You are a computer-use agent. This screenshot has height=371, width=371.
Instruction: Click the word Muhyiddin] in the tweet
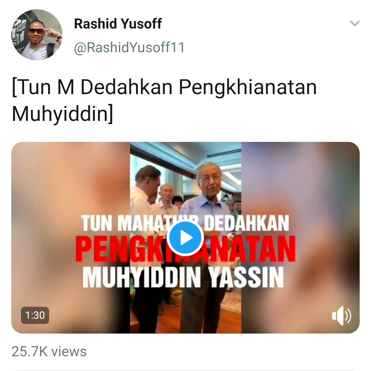[63, 114]
